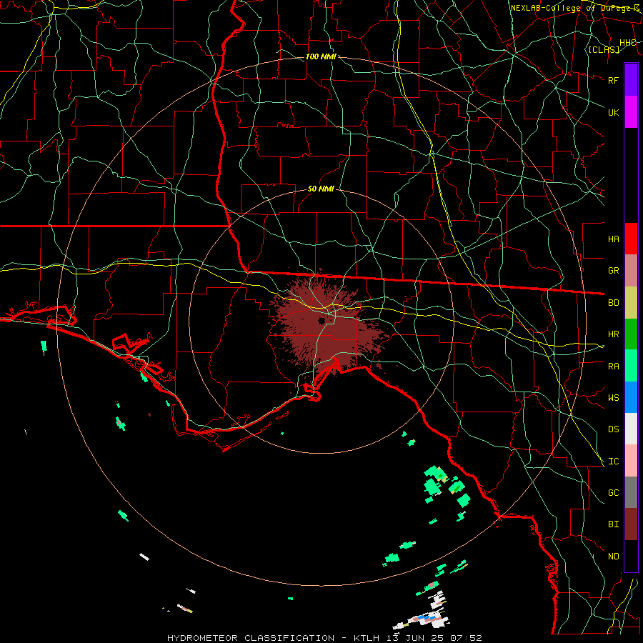Select the HR legend label
This screenshot has width=643, height=643.
coord(613,334)
